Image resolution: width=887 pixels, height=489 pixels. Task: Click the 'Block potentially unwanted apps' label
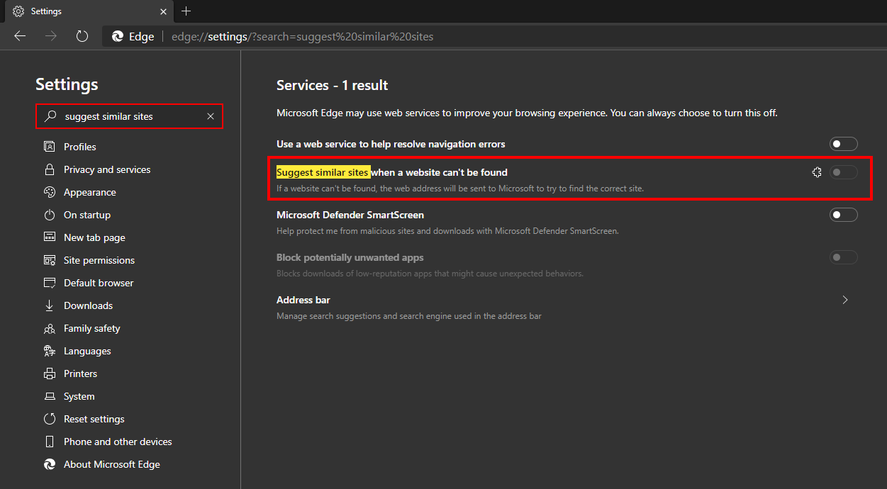[x=350, y=257]
